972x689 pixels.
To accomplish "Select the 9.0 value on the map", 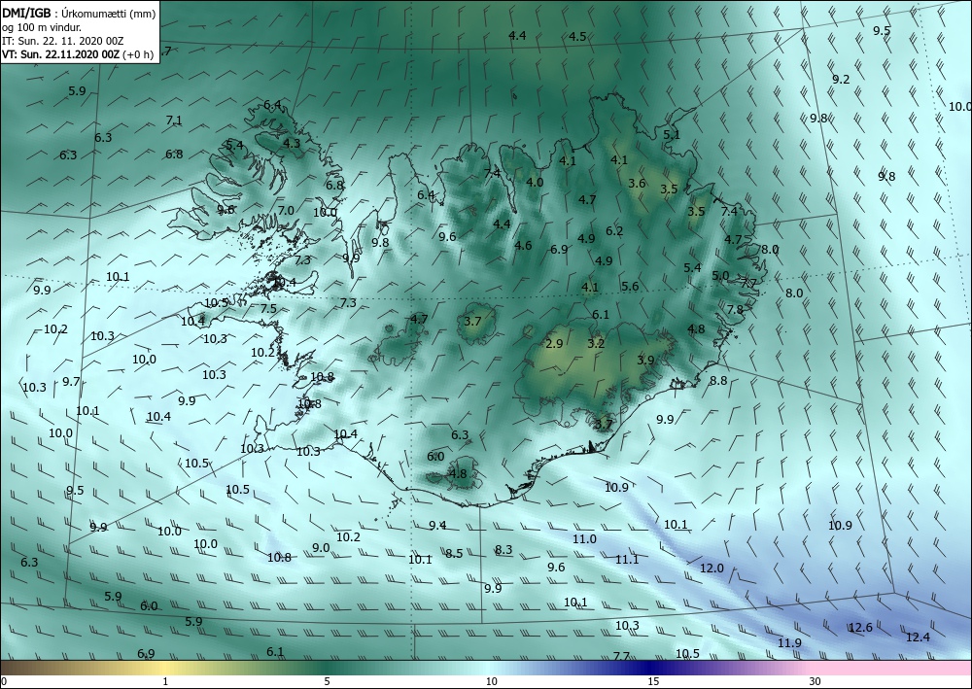I will [321, 548].
